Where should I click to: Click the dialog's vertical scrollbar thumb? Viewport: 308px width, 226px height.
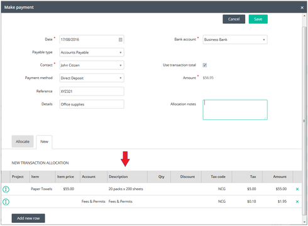(x=304, y=121)
